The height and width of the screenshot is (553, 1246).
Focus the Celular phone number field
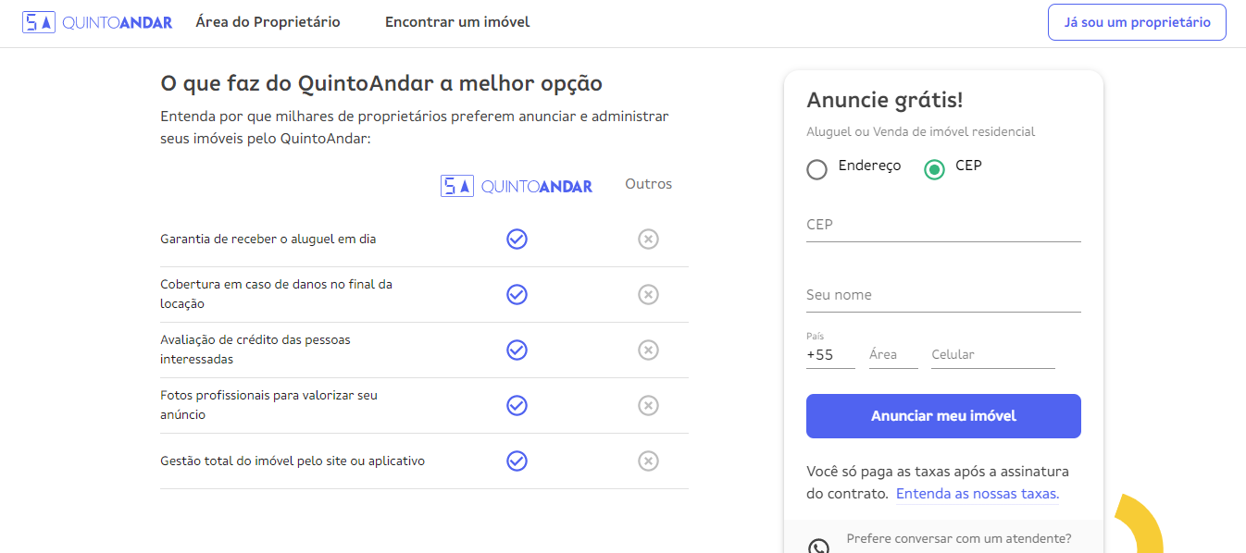point(992,354)
